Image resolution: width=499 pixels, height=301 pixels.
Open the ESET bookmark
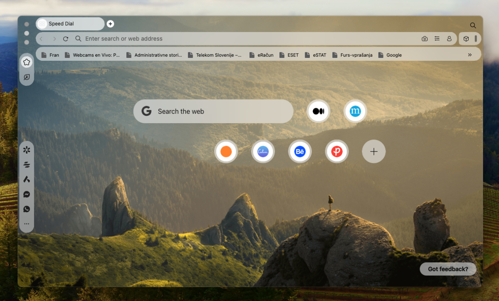pyautogui.click(x=289, y=55)
